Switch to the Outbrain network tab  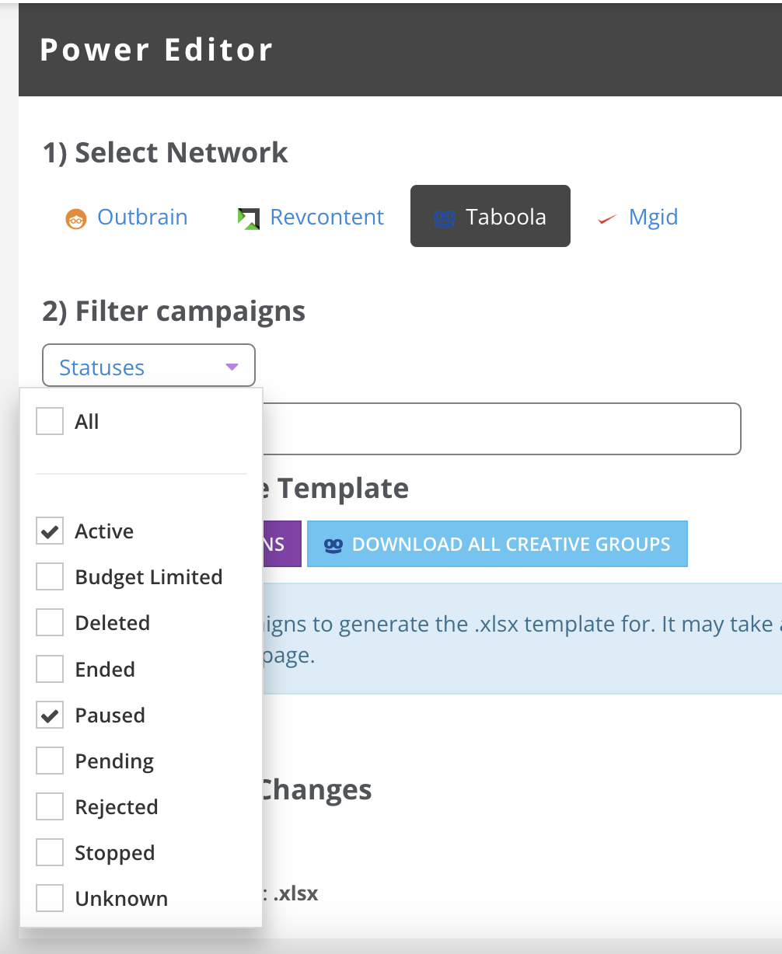click(127, 217)
